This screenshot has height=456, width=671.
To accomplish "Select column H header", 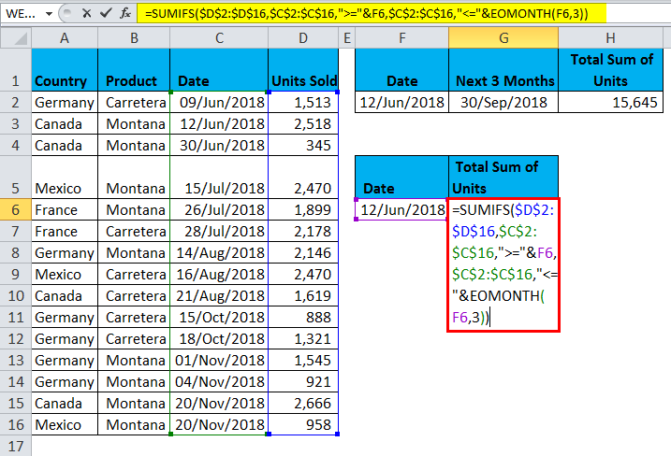I will [x=611, y=38].
